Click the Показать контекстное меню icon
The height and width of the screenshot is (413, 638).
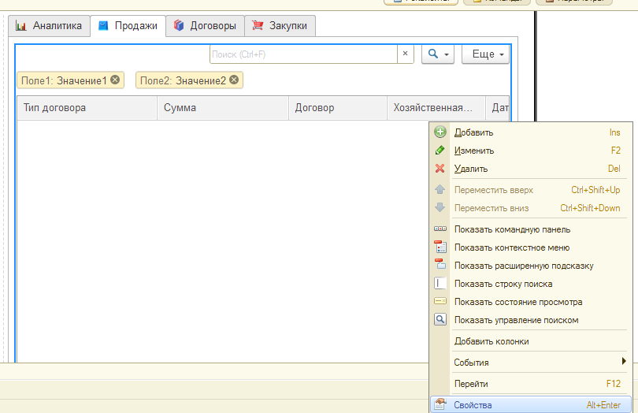tap(440, 247)
